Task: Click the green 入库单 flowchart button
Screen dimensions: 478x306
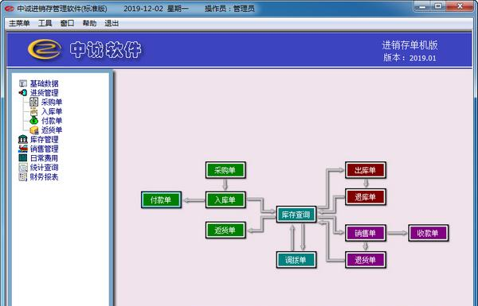Action: pos(225,199)
